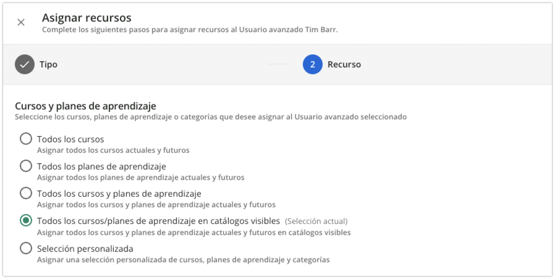Click the currently selected catálogos visibles radio

pos(26,221)
